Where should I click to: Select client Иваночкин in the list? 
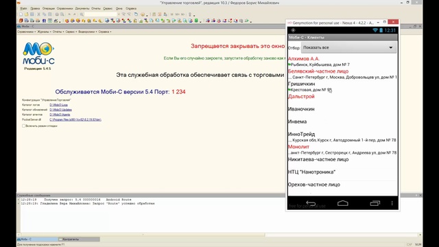tap(343, 112)
